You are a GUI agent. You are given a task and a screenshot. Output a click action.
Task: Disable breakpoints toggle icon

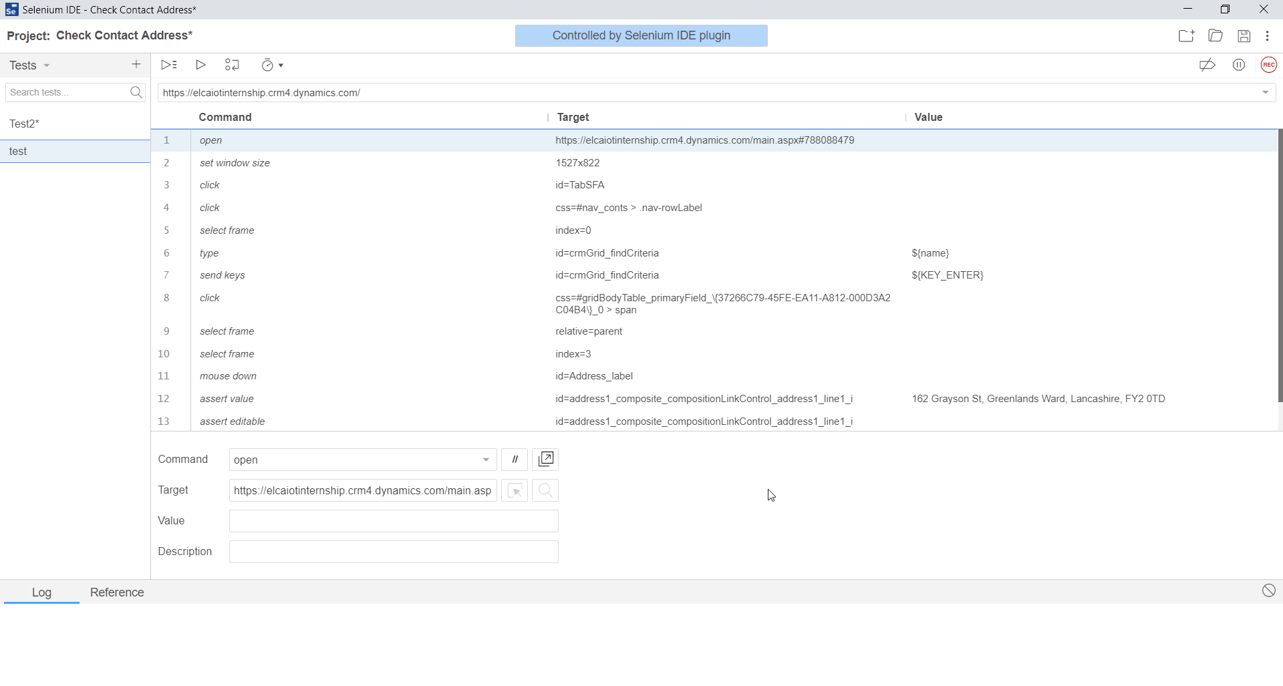pos(1207,65)
